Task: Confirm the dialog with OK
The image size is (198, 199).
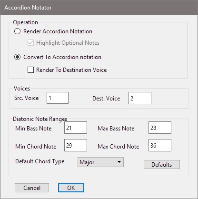Action: [x=71, y=188]
